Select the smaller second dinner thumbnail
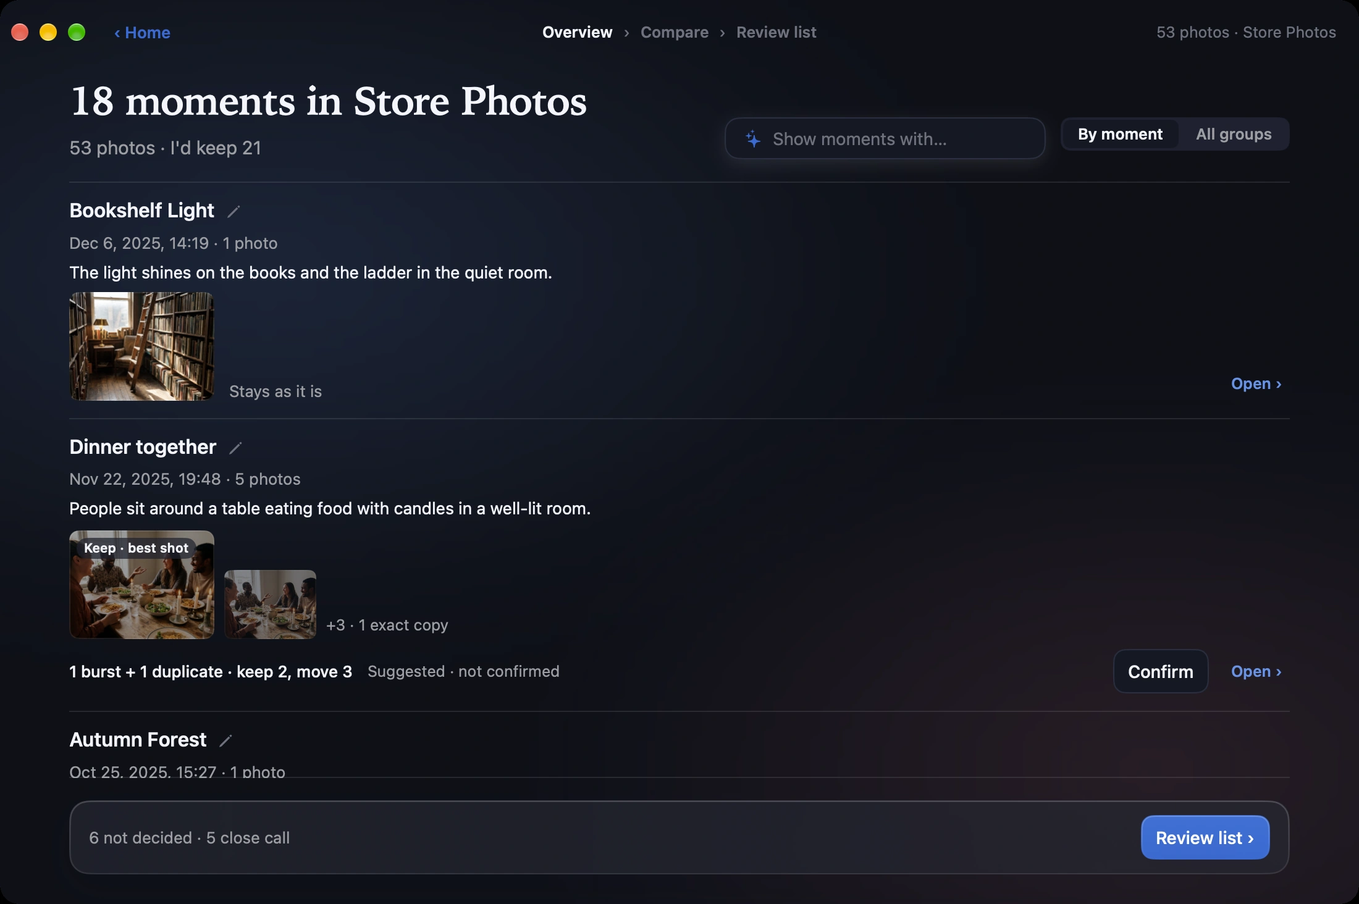This screenshot has width=1359, height=904. click(270, 604)
